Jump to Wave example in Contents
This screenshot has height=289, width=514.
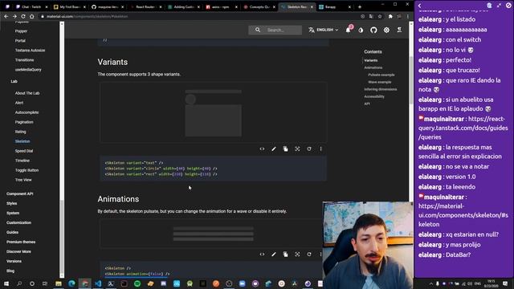(x=380, y=82)
